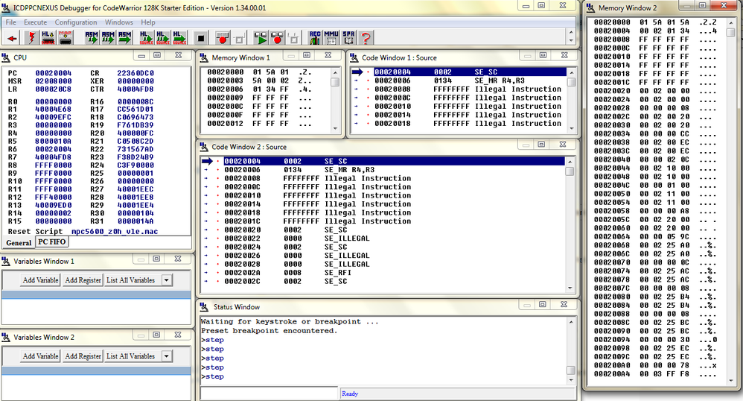The height and width of the screenshot is (401, 743).
Task: Click Add Register in Variables Window 2
Action: tap(83, 356)
